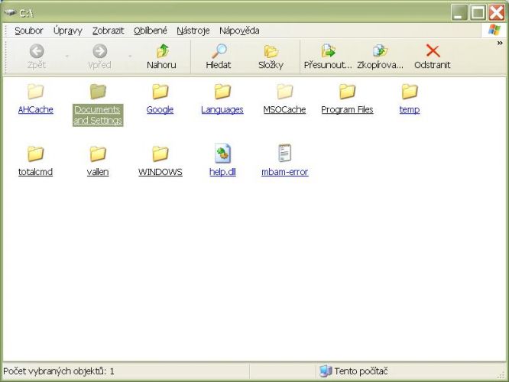Click the window resize grip corner
This screenshot has width=509, height=382.
click(x=501, y=375)
